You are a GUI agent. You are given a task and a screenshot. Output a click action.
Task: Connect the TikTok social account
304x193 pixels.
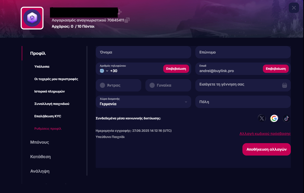(286, 118)
